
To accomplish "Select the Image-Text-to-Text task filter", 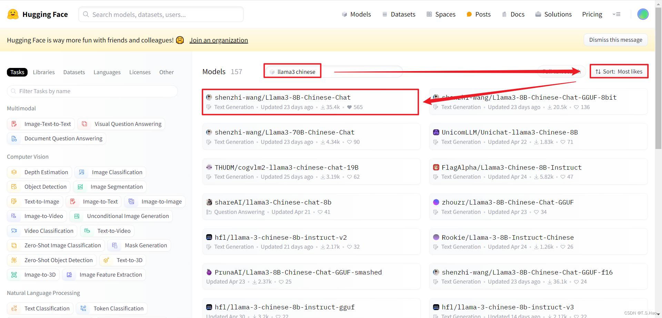I will 41,124.
